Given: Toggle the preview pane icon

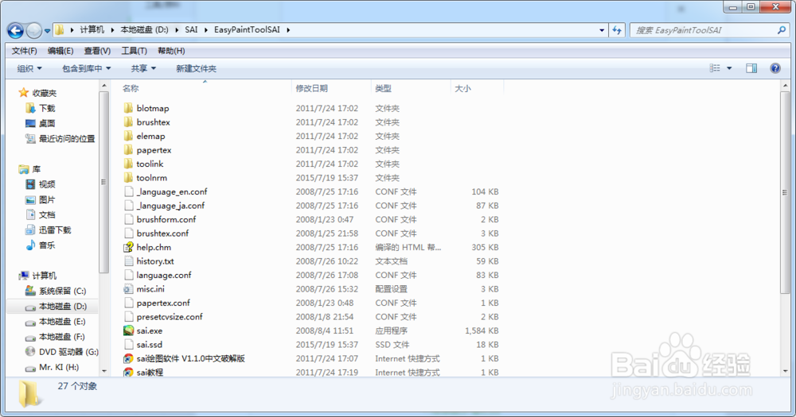Looking at the screenshot, I should point(751,68).
